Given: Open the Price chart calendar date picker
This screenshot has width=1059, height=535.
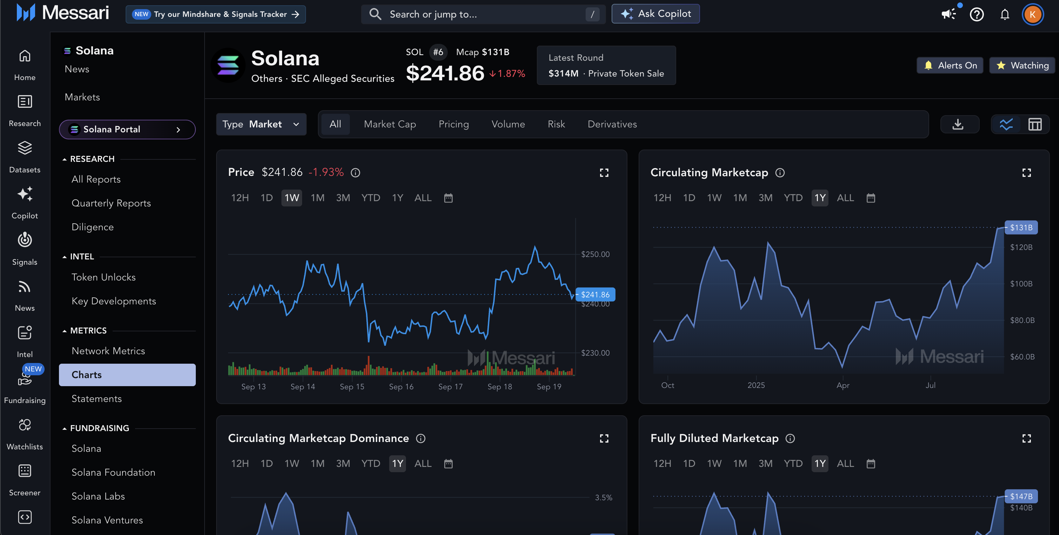Looking at the screenshot, I should 448,198.
